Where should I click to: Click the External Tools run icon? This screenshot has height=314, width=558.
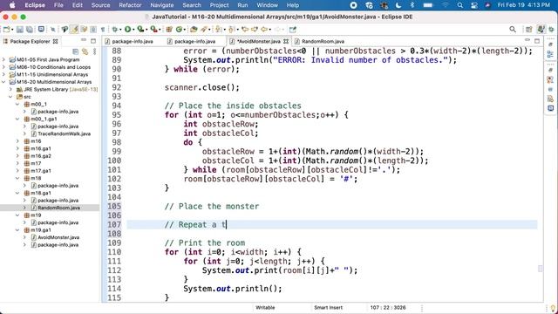(x=153, y=30)
